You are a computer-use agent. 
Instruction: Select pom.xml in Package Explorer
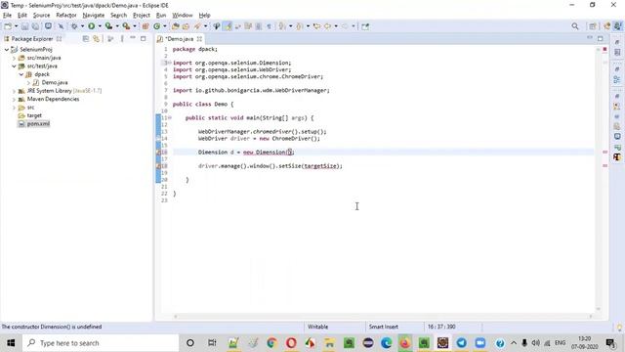(38, 124)
